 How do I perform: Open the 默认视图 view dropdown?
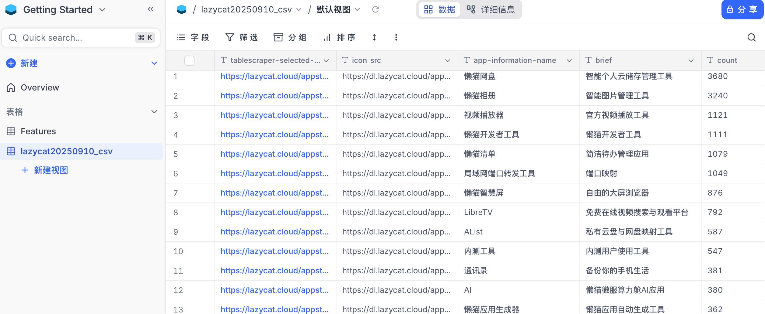(358, 9)
